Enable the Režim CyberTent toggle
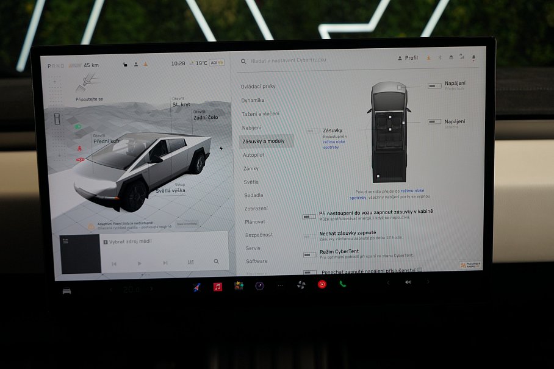 (308, 254)
